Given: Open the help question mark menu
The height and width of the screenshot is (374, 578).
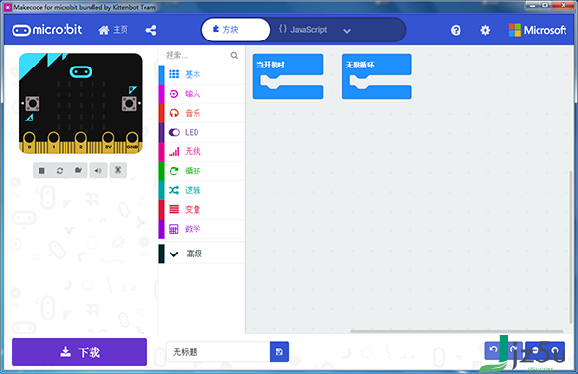Looking at the screenshot, I should coord(456,30).
